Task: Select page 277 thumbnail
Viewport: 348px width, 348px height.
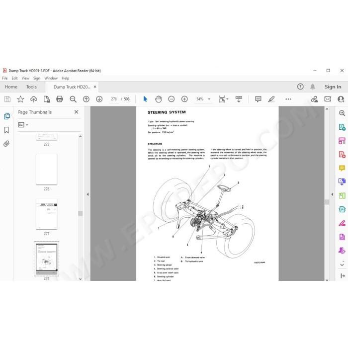Action: click(x=46, y=214)
